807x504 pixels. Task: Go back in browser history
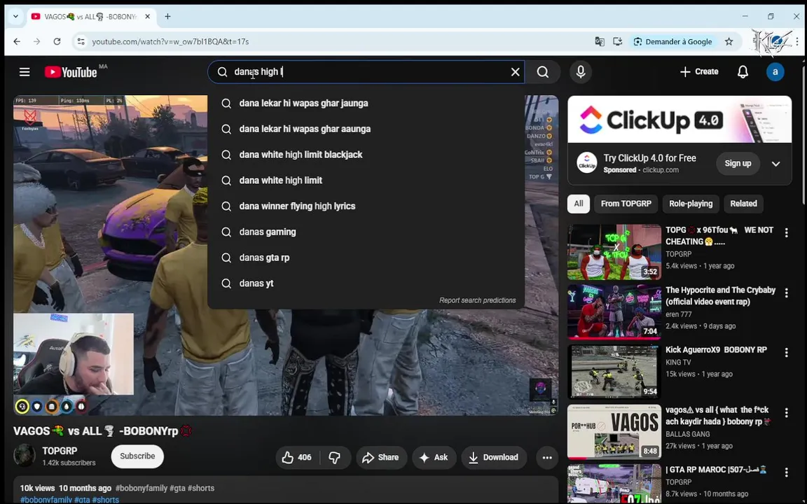(x=17, y=42)
